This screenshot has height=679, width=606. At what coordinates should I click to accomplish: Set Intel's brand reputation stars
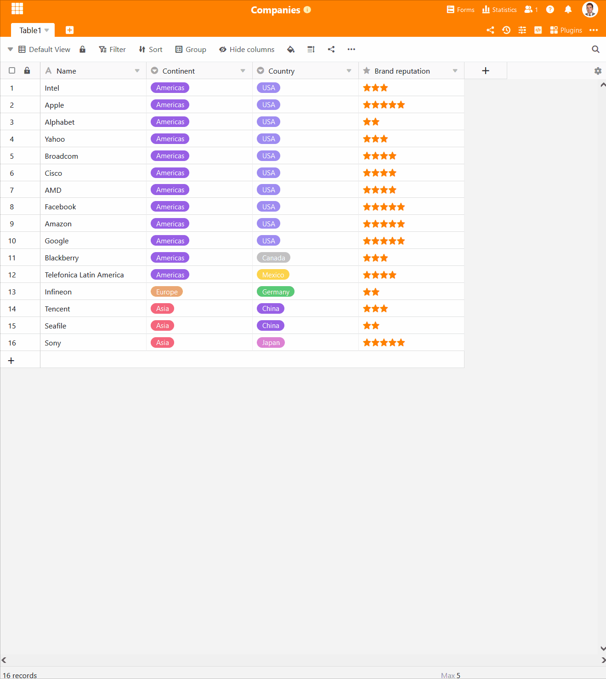click(x=375, y=88)
